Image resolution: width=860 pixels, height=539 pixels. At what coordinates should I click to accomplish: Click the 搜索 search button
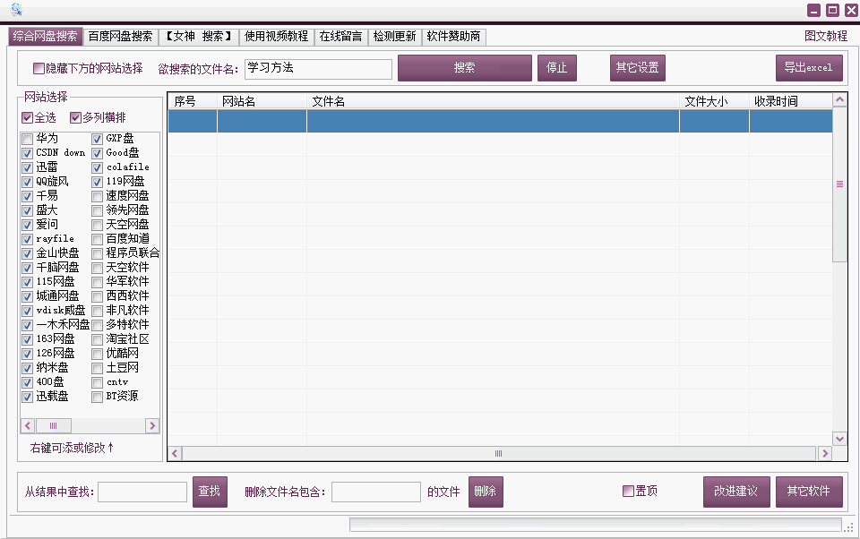point(465,68)
